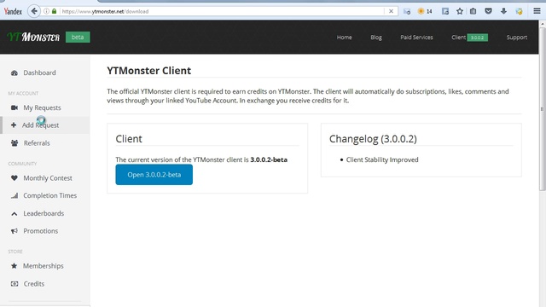Open the bookmarks list clipboard icon
The width and height of the screenshot is (546, 307).
point(473,11)
